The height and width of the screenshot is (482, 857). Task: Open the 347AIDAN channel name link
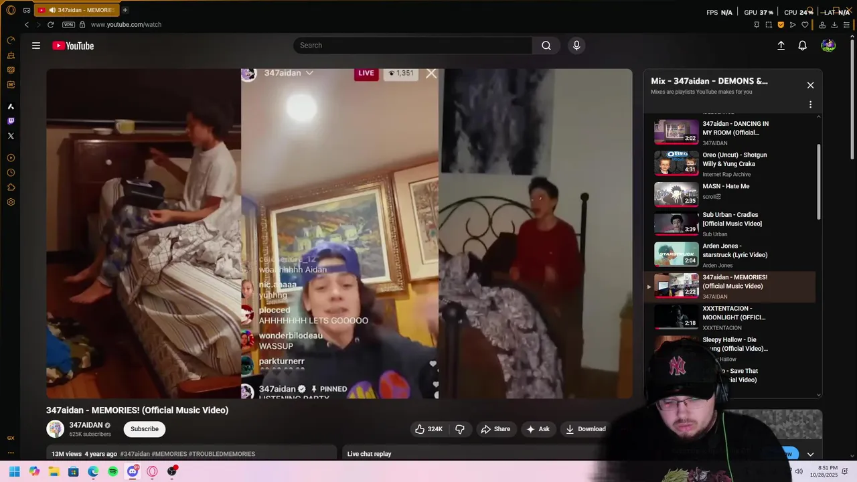(x=86, y=425)
